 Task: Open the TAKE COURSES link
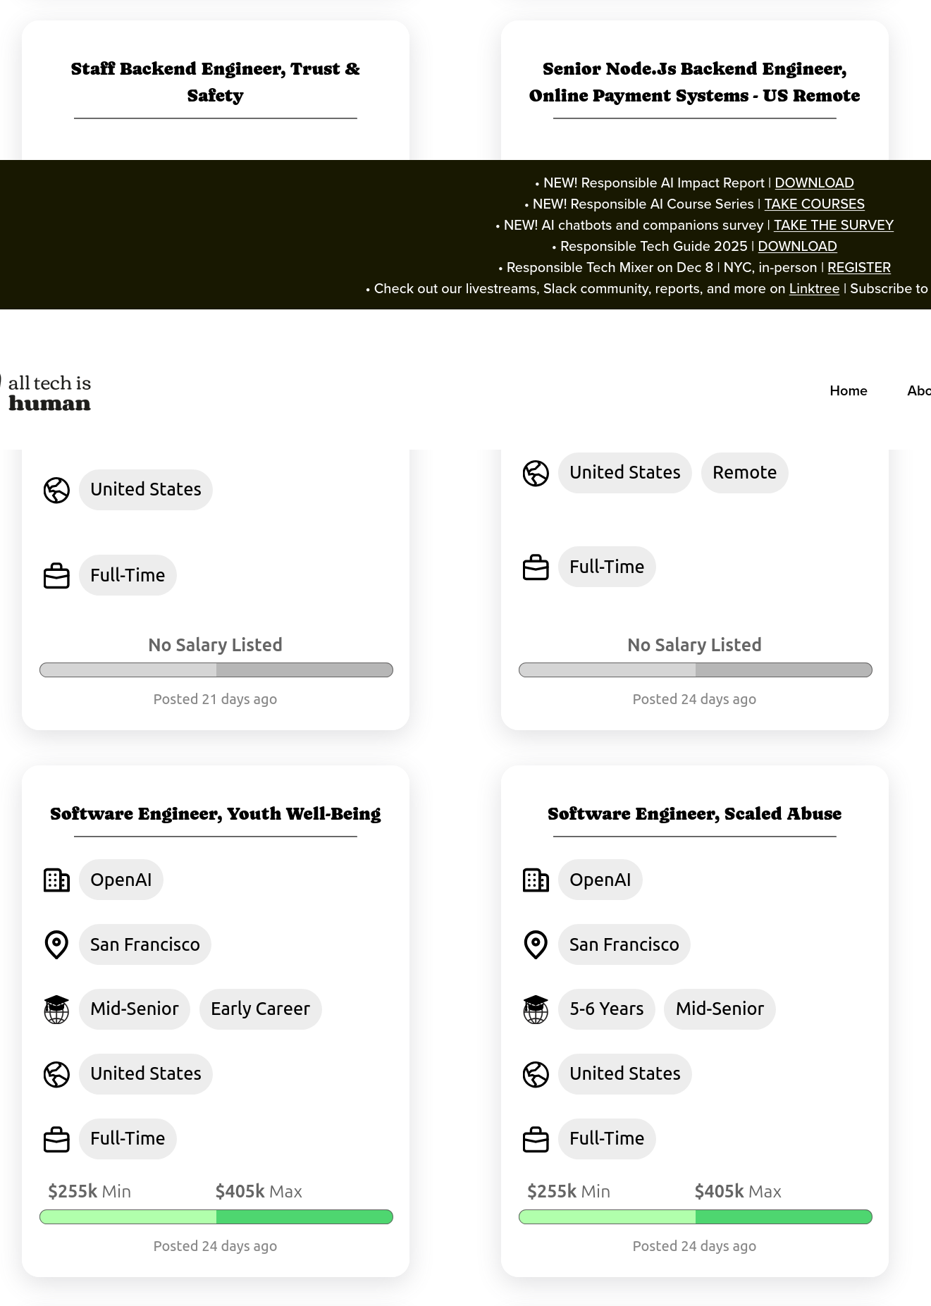pos(814,204)
